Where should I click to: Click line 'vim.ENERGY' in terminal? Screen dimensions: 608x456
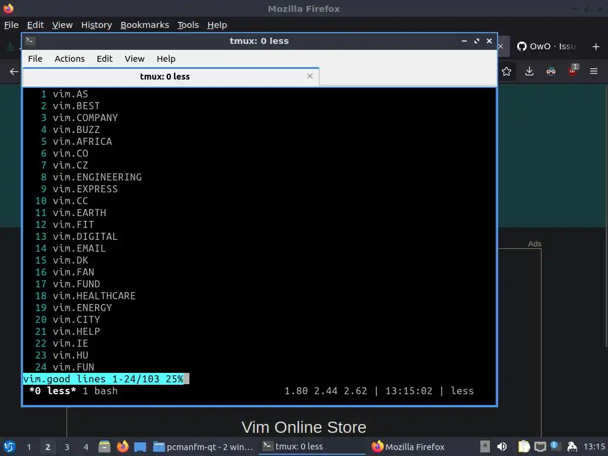(82, 308)
